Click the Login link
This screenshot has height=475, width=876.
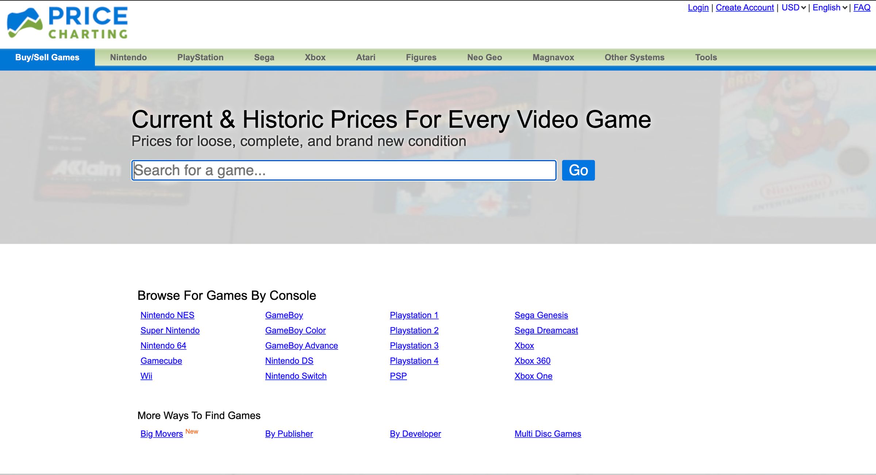click(x=698, y=7)
